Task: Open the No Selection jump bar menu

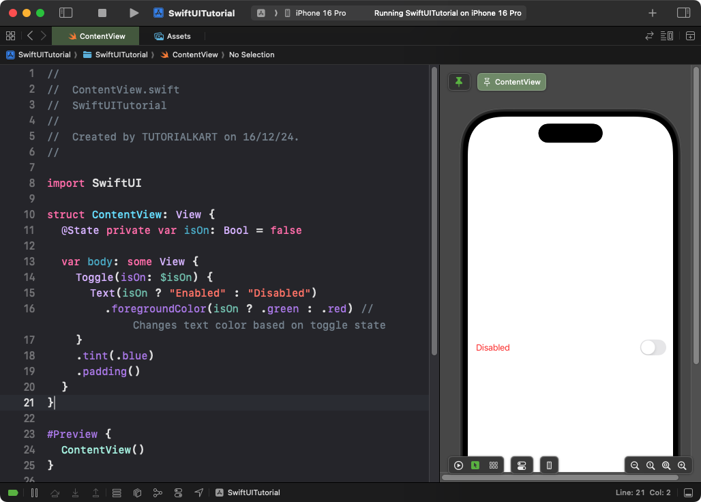Action: point(252,55)
